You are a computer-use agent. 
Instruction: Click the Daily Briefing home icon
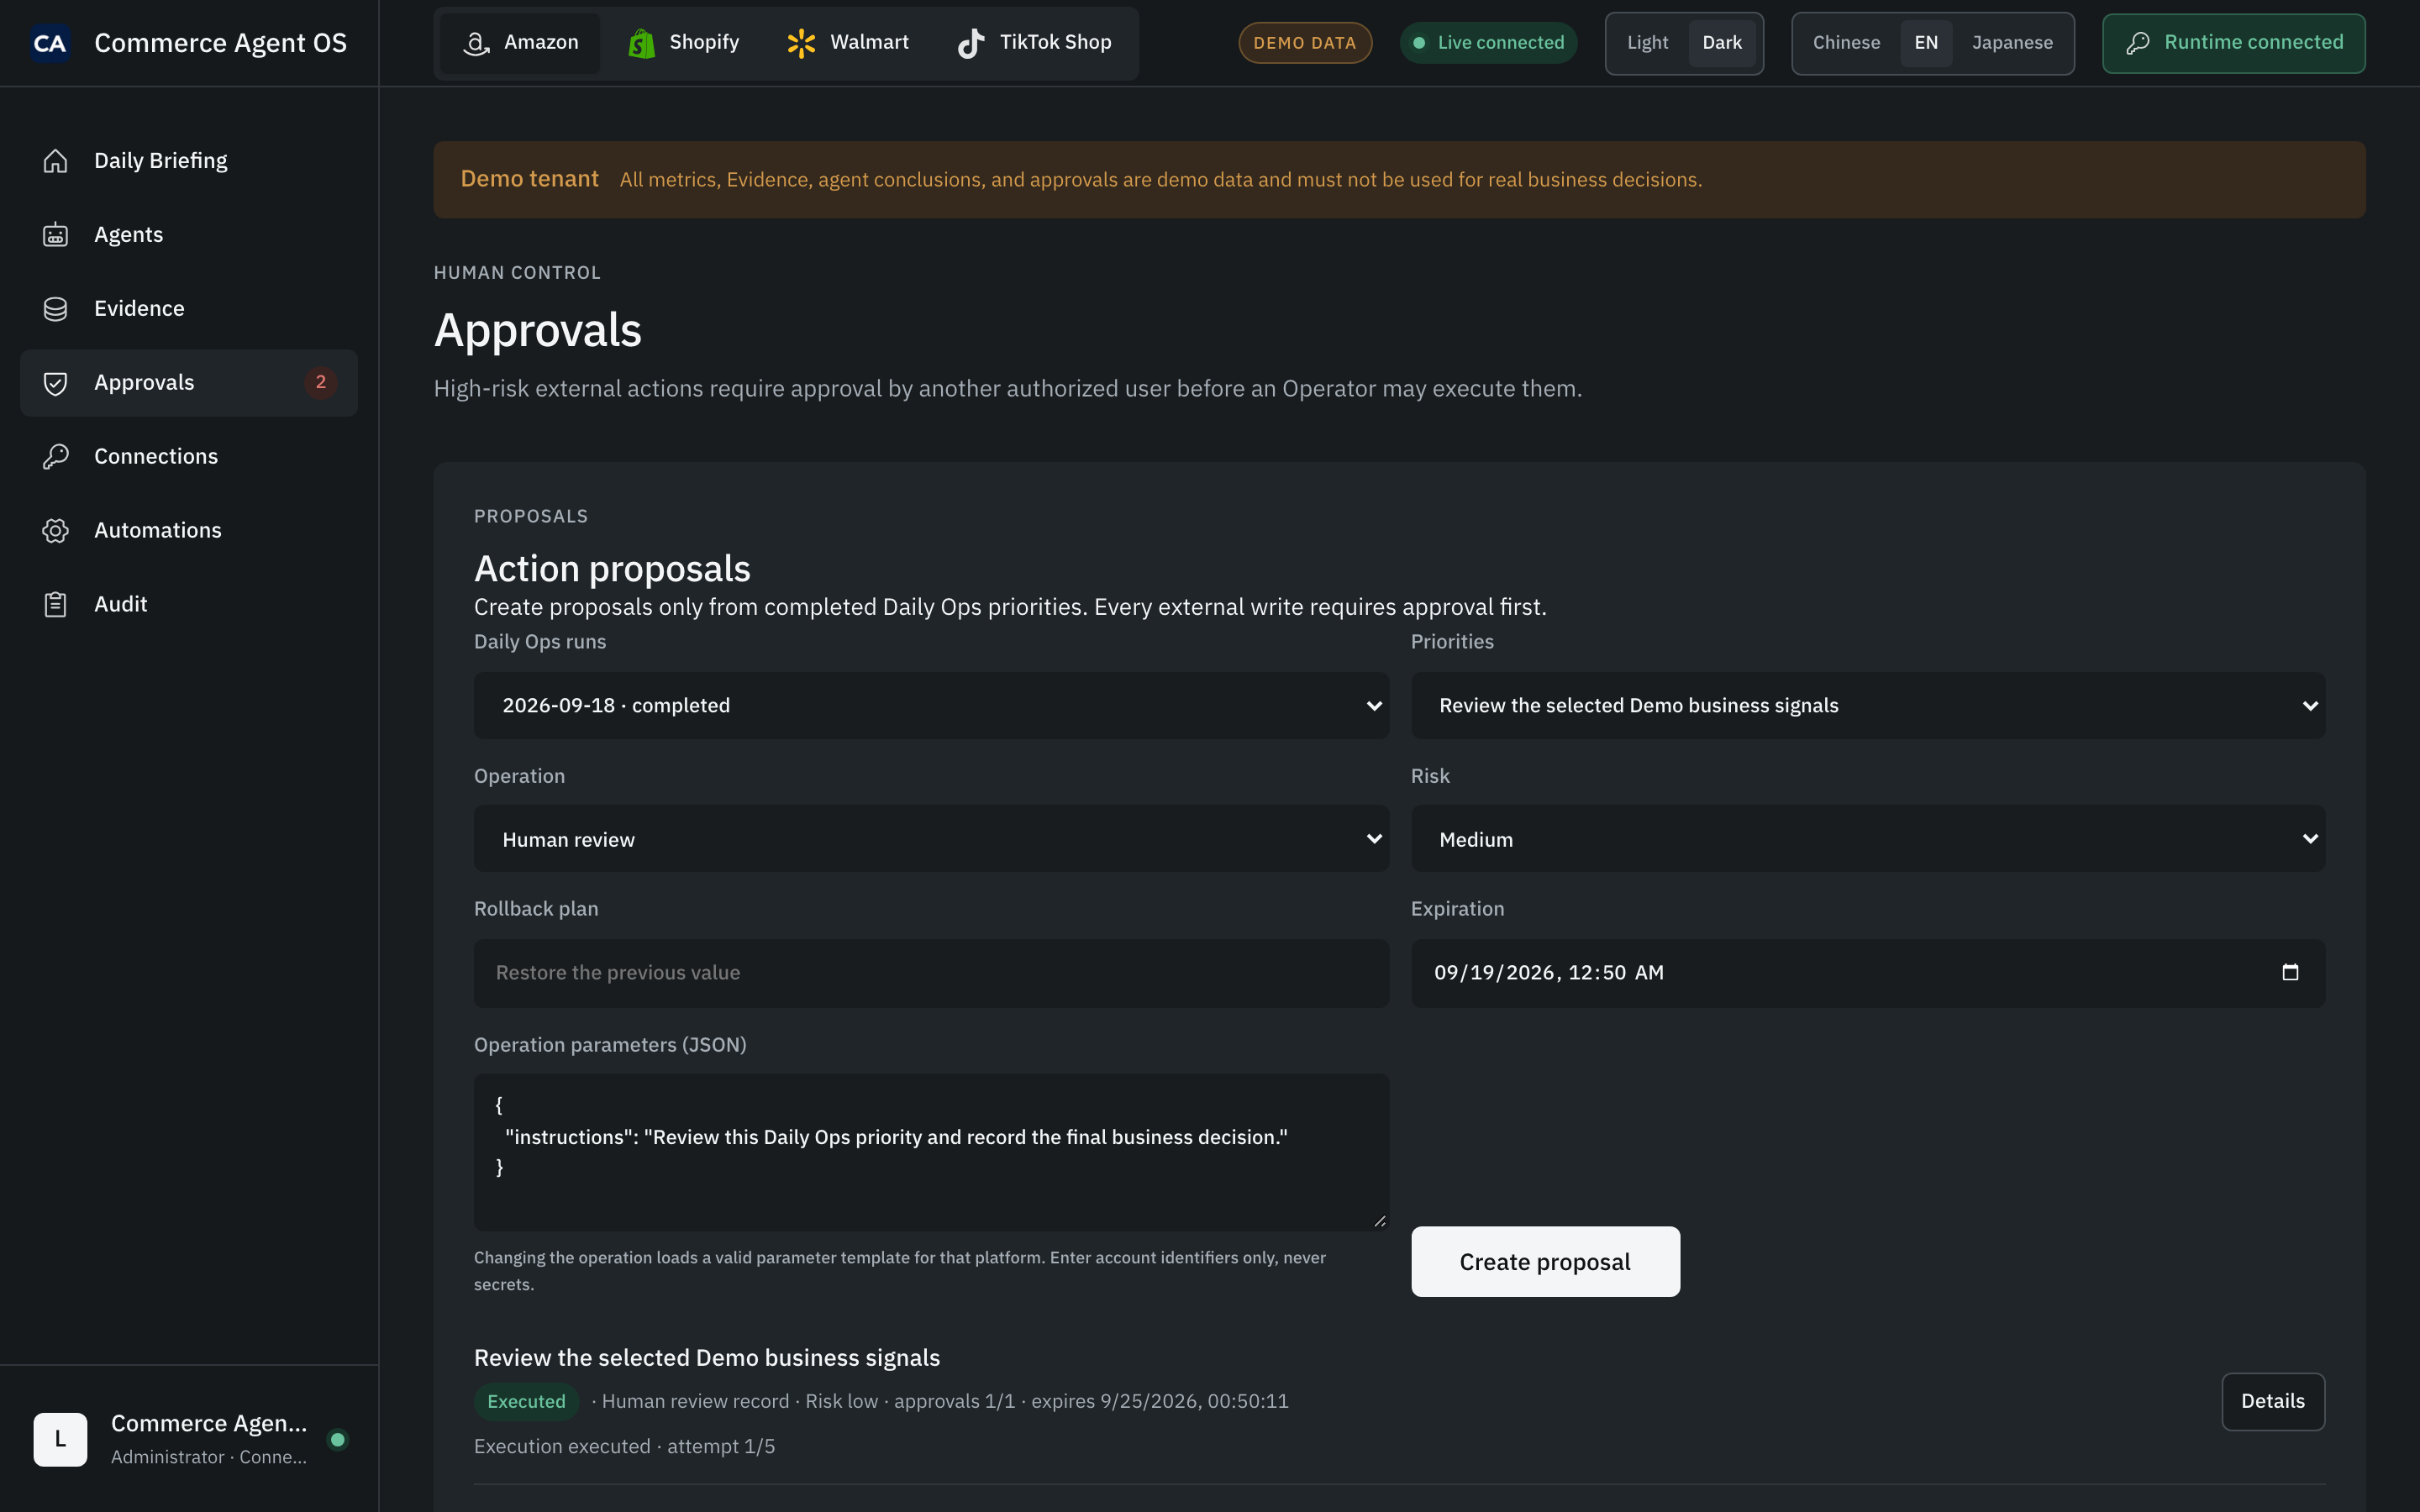point(55,161)
